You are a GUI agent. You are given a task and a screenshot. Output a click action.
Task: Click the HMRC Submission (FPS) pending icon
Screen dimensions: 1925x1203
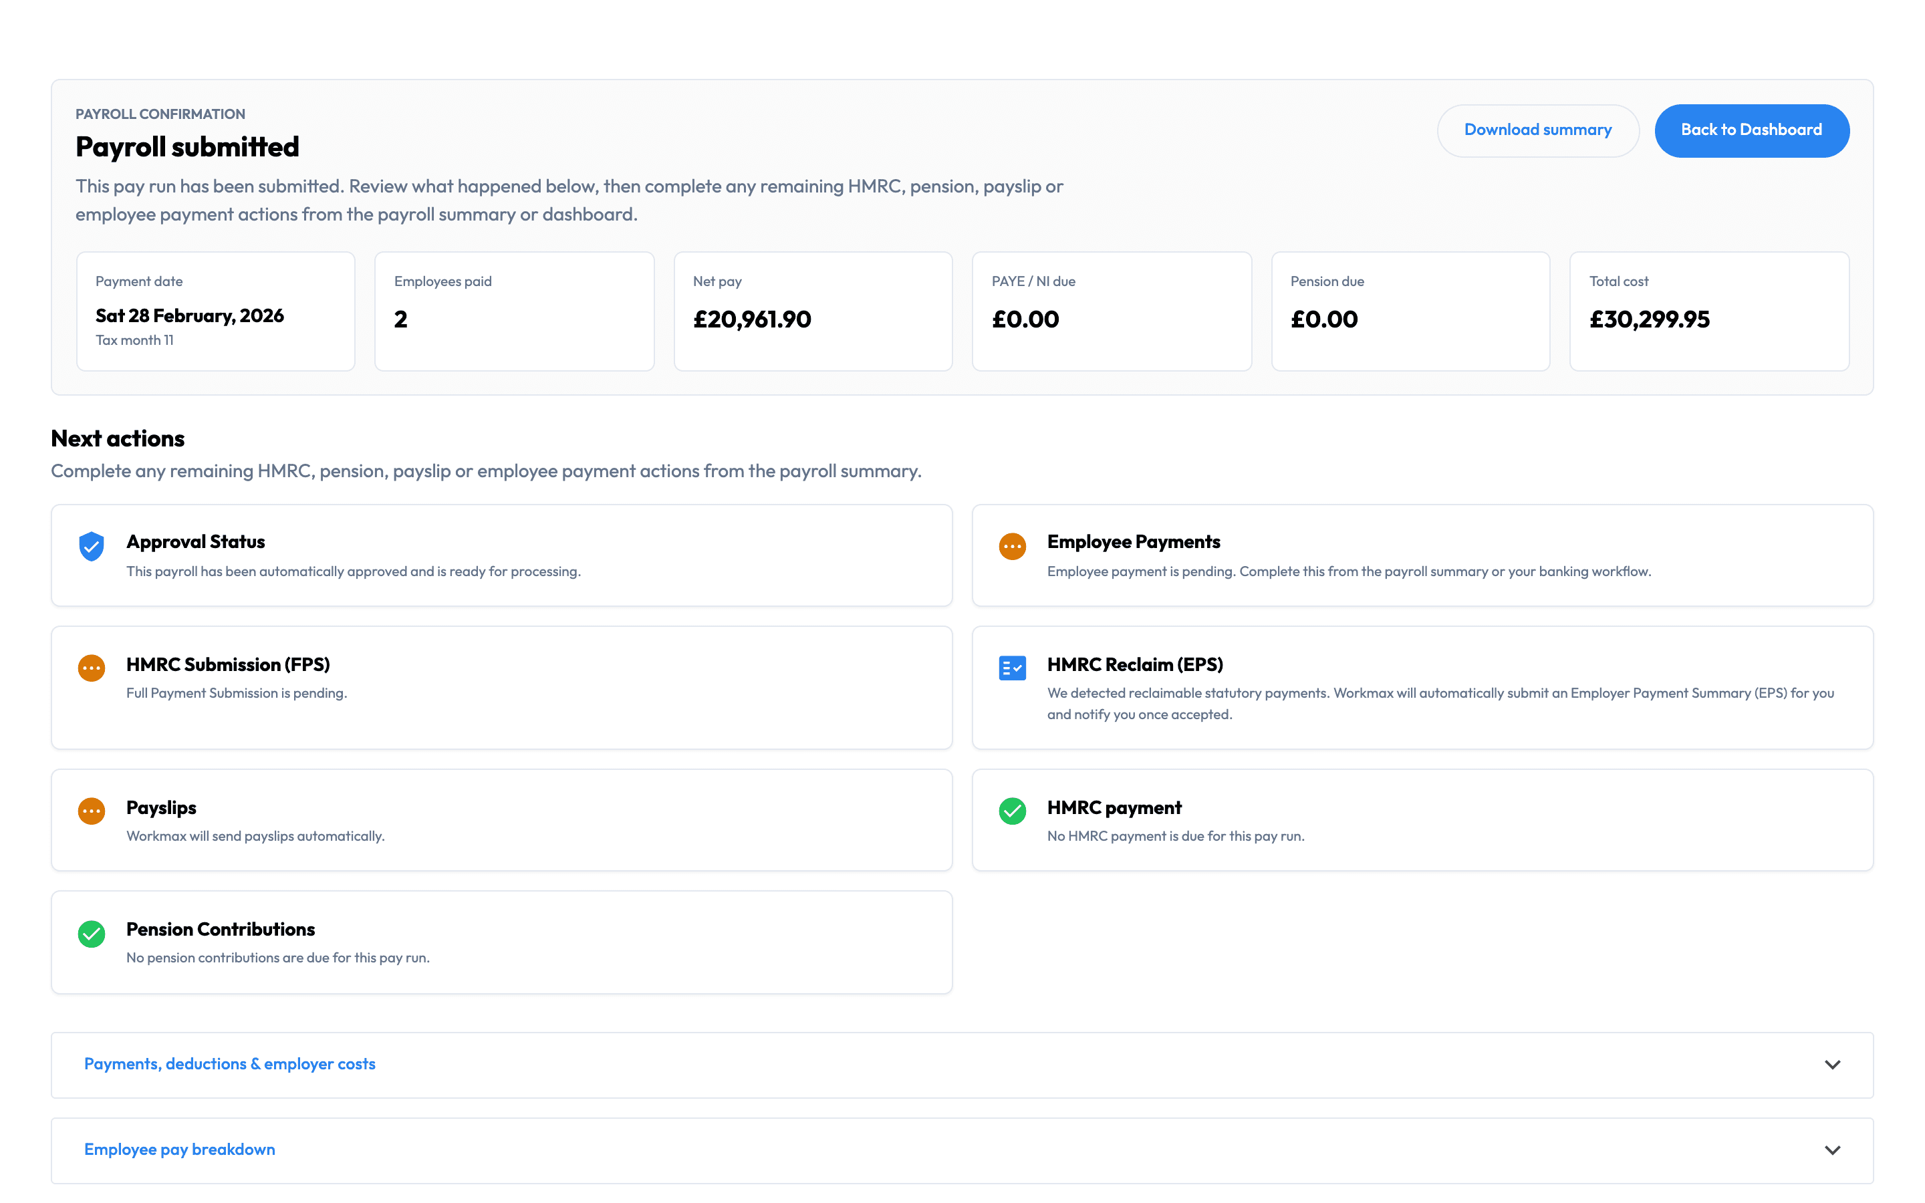point(92,668)
